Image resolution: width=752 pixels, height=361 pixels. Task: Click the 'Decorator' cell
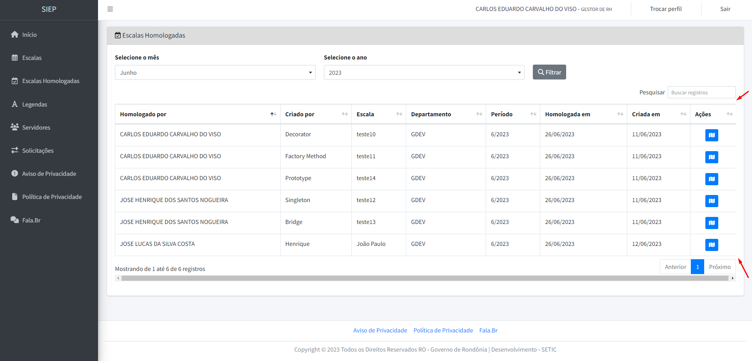point(316,135)
